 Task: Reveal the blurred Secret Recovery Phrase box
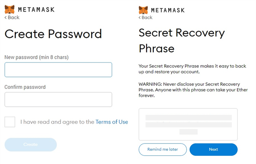[188, 125]
